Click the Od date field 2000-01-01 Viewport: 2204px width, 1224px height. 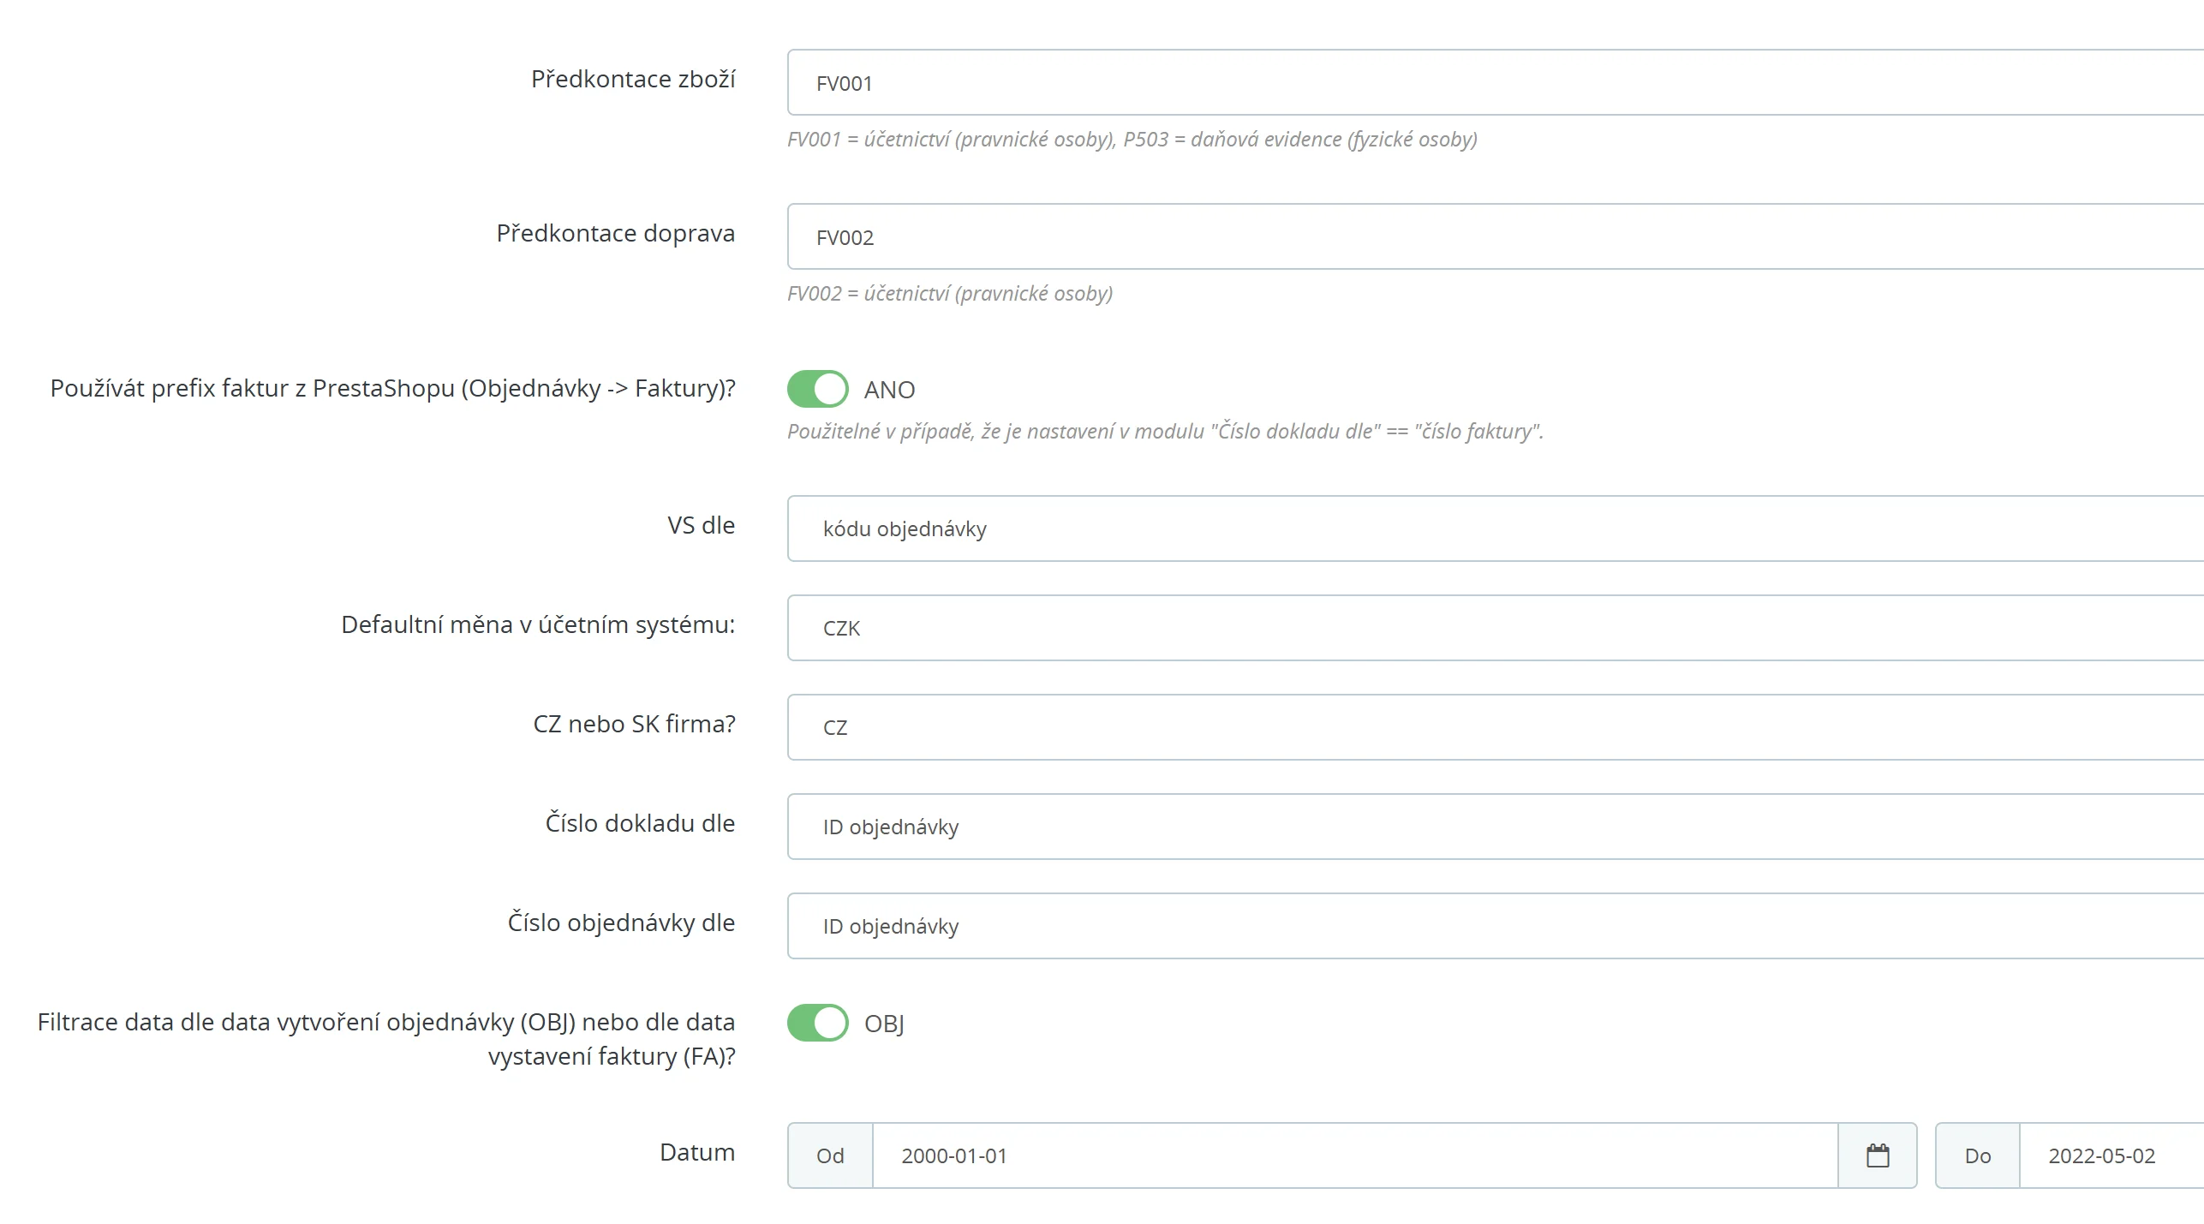coord(1353,1155)
